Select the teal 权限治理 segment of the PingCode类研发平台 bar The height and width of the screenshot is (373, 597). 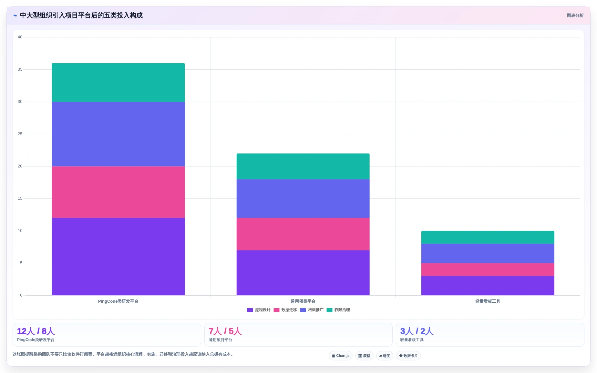tap(118, 82)
